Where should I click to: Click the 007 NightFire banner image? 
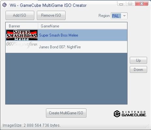(22, 45)
